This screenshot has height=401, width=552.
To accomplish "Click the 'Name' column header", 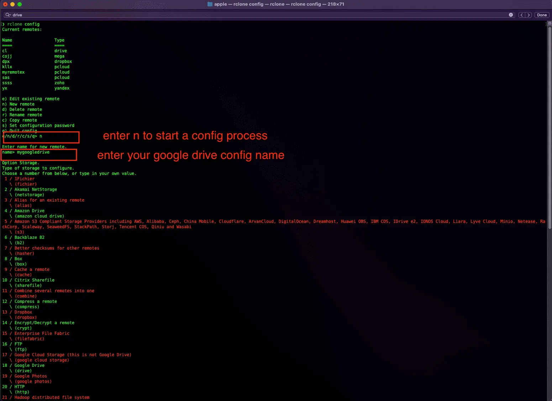I will click(7, 40).
